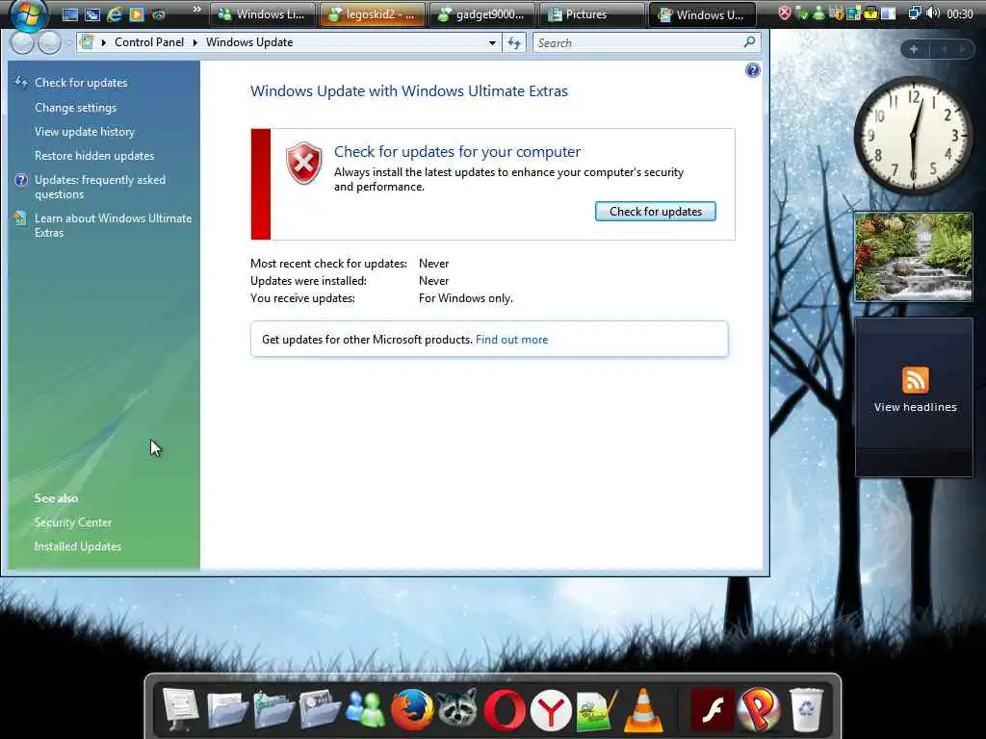This screenshot has width=986, height=739.
Task: Open the music folder in the dock
Action: [272, 710]
